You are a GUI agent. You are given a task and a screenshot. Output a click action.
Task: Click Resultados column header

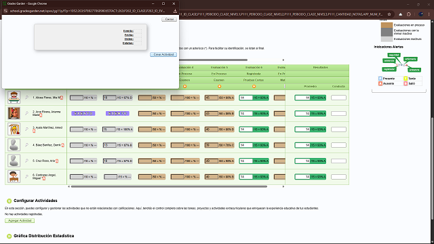[320, 67]
